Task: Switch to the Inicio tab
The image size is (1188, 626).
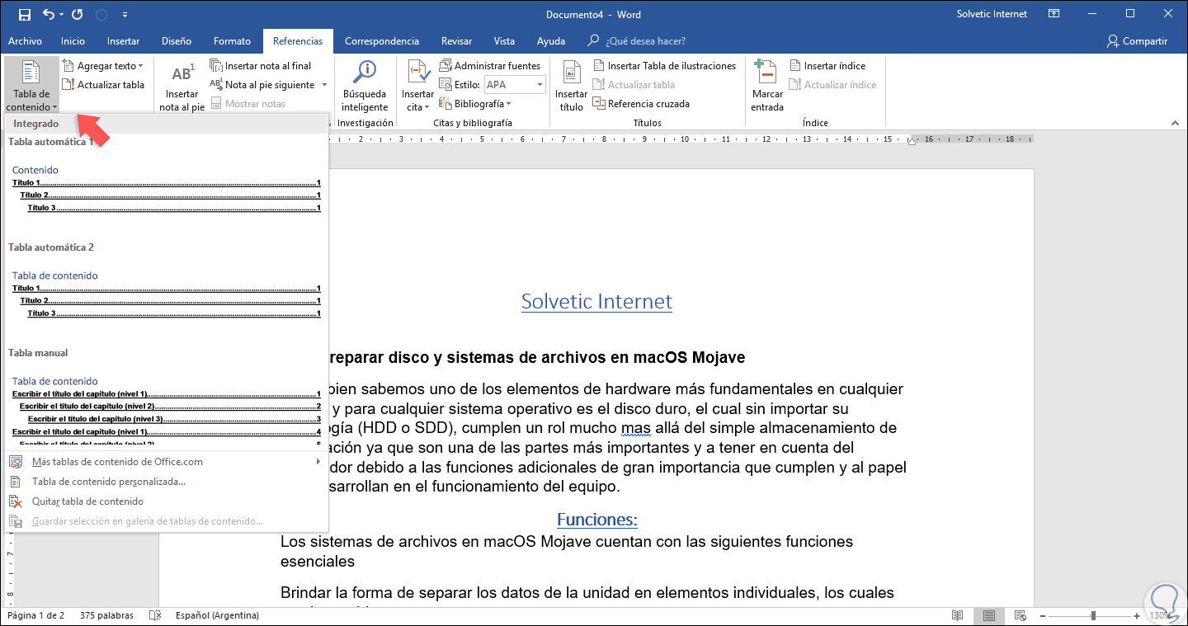Action: pos(73,41)
